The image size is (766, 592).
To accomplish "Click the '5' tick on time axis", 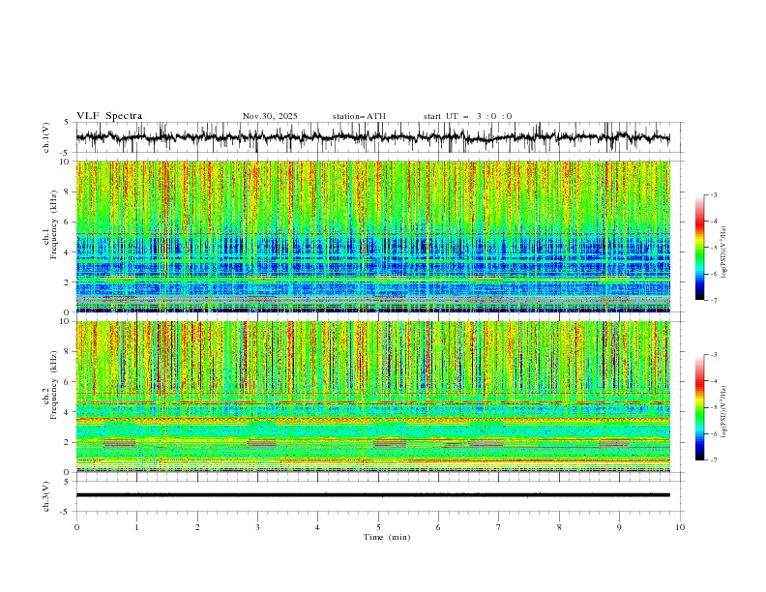I will click(x=378, y=527).
